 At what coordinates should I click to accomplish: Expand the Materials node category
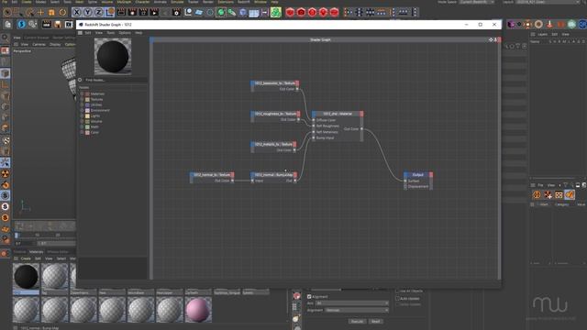coord(82,93)
